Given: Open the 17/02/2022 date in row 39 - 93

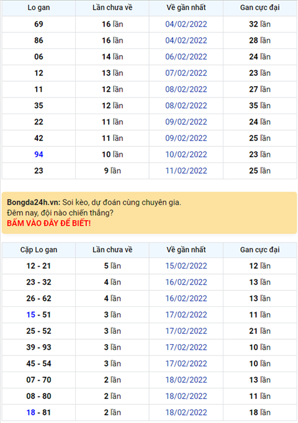Looking at the screenshot, I should pos(186,347).
